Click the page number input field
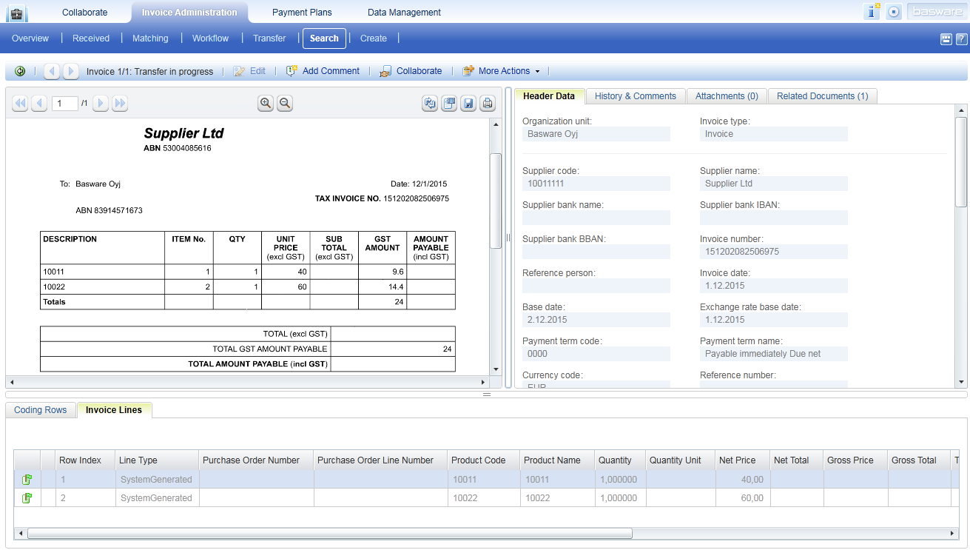This screenshot has height=550, width=970. [64, 104]
